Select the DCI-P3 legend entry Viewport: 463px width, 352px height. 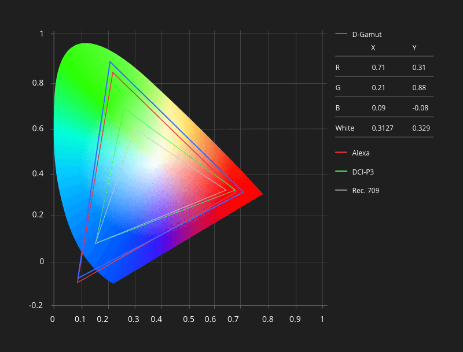pyautogui.click(x=355, y=172)
